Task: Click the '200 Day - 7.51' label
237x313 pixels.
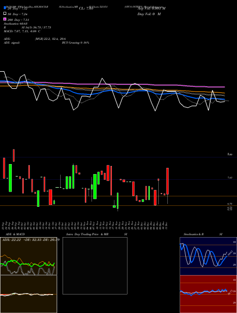Action: point(18,20)
